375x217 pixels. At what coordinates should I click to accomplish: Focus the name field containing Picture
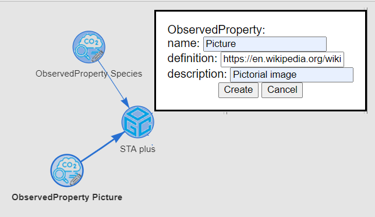(265, 44)
